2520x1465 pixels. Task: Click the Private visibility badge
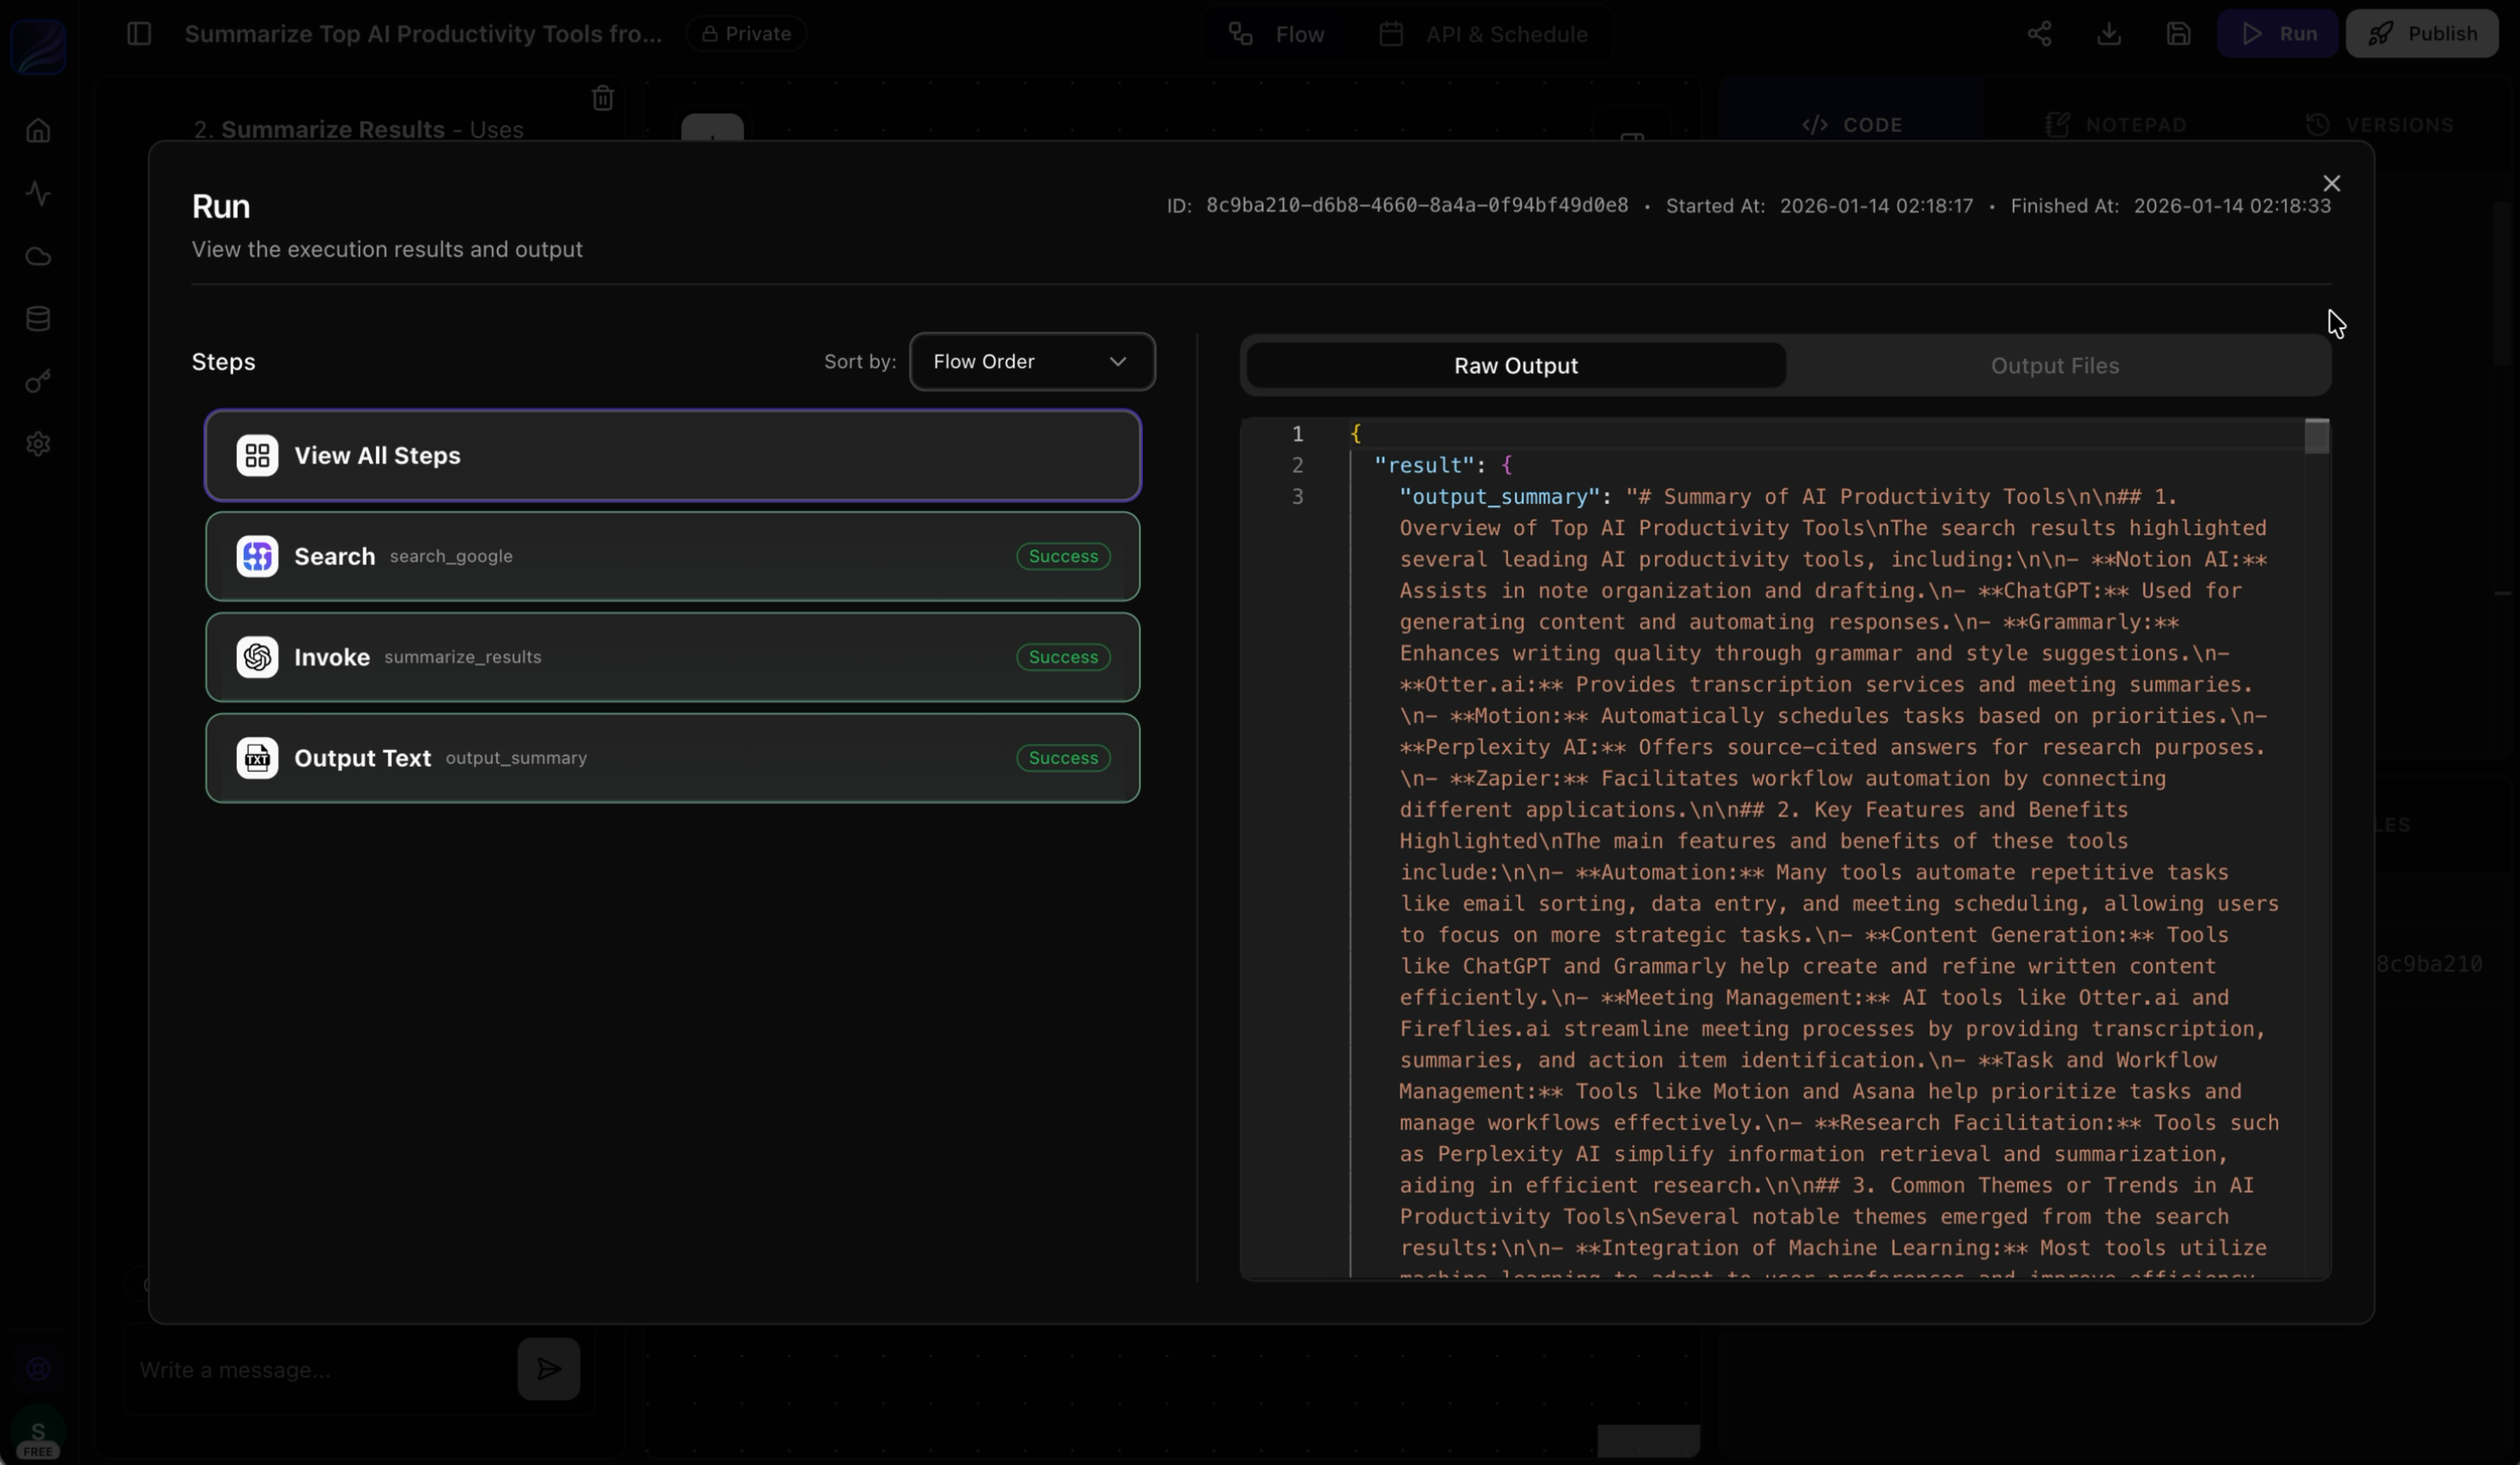(746, 34)
